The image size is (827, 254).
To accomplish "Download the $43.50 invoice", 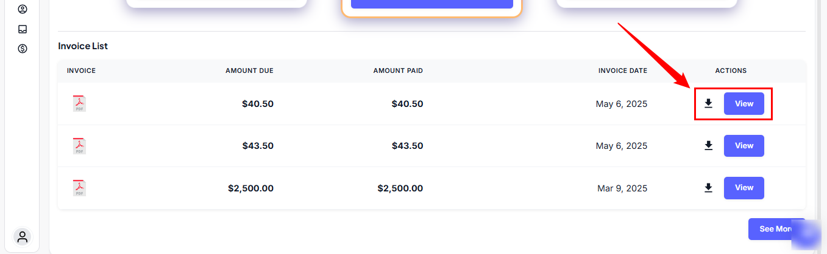I will [x=708, y=146].
